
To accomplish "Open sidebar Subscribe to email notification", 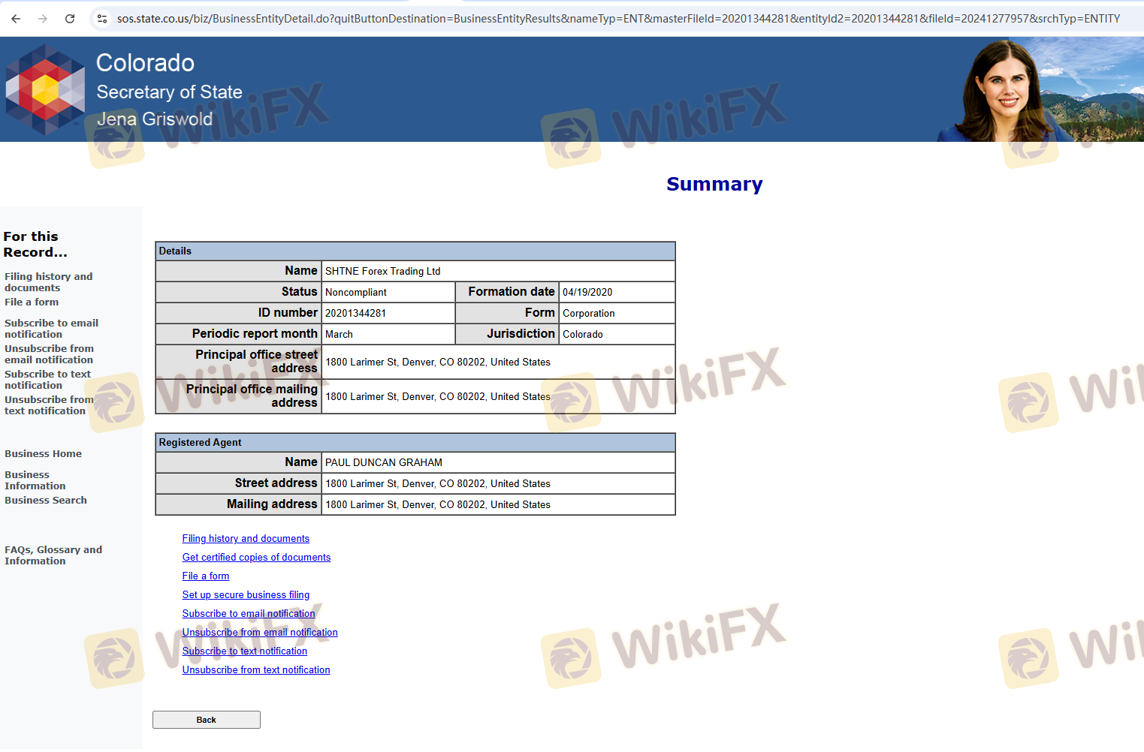I will coord(51,329).
